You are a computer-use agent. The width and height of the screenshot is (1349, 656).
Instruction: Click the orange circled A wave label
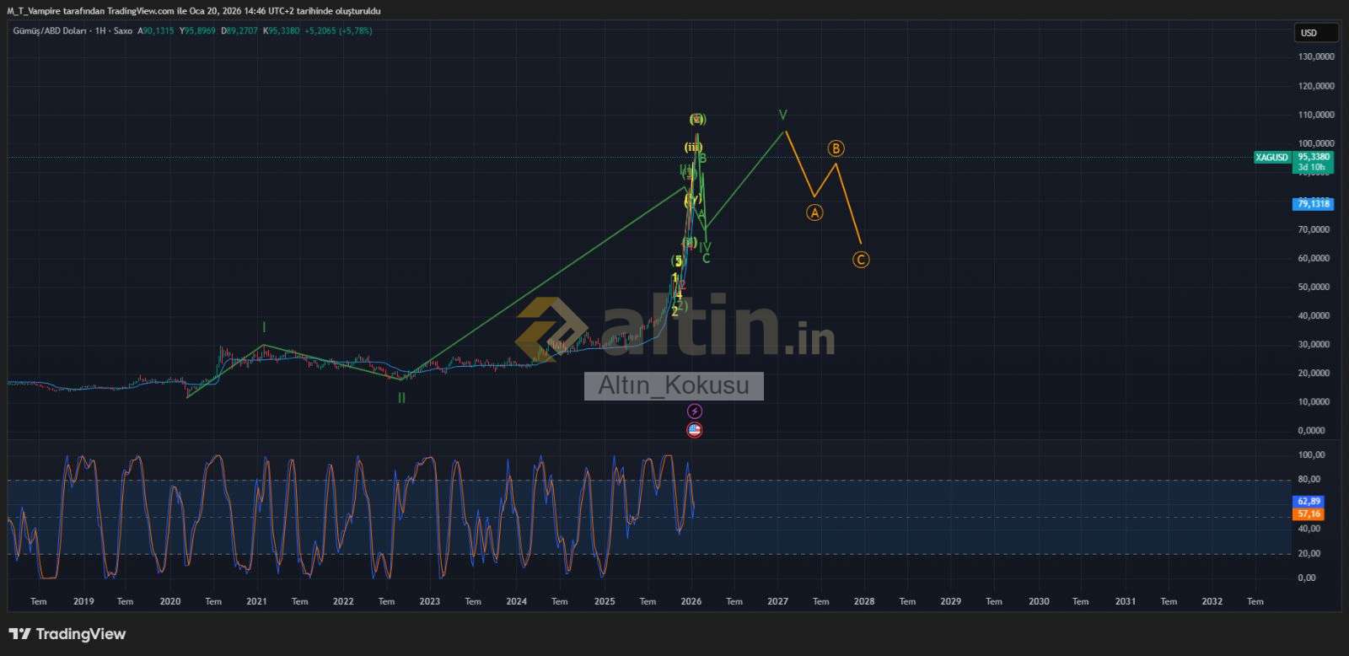click(814, 213)
